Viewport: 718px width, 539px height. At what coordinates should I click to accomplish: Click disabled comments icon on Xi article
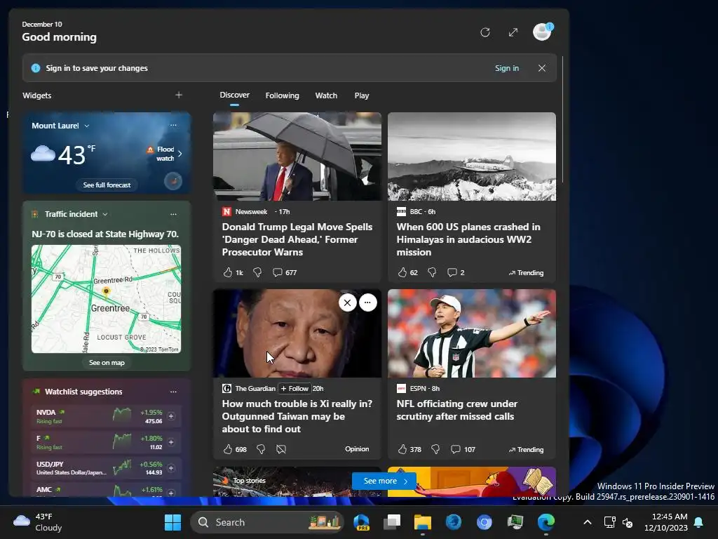click(x=281, y=449)
